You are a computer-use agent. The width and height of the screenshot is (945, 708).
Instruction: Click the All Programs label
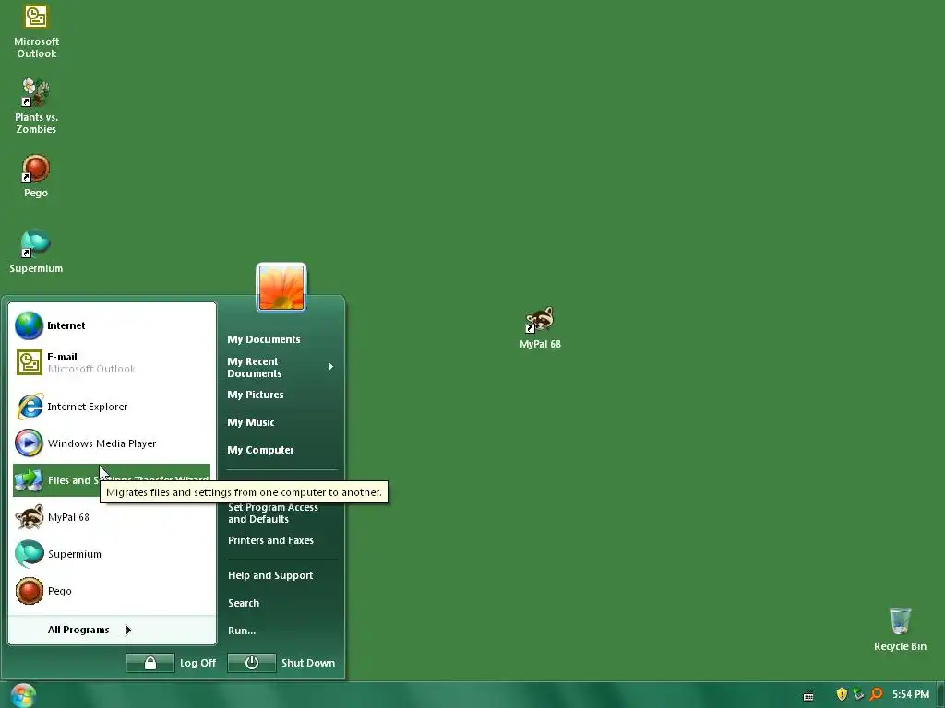[78, 630]
